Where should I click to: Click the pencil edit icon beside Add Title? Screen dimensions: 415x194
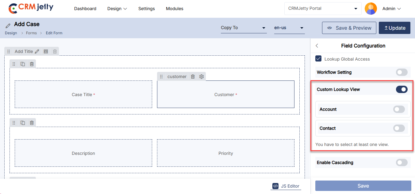(37, 52)
